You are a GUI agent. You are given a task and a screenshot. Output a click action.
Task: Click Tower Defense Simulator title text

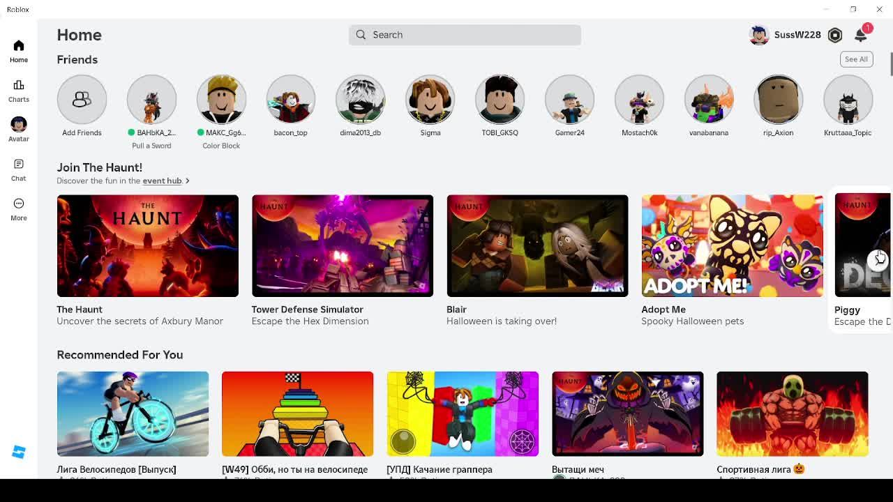[308, 310]
